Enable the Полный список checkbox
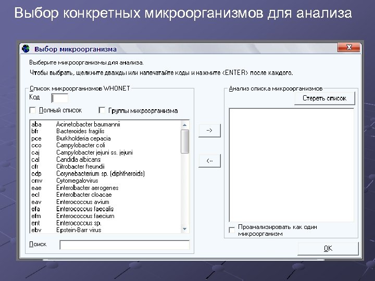Image resolution: width=375 pixels, height=281 pixels. (x=32, y=110)
